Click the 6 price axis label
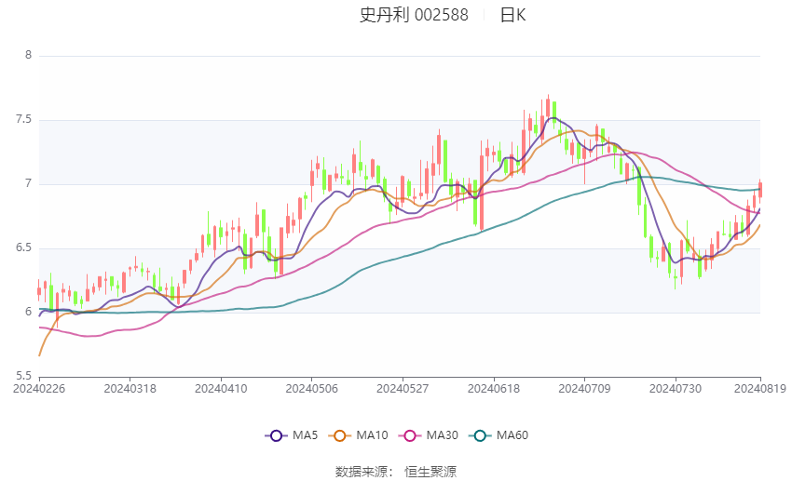 pos(28,312)
